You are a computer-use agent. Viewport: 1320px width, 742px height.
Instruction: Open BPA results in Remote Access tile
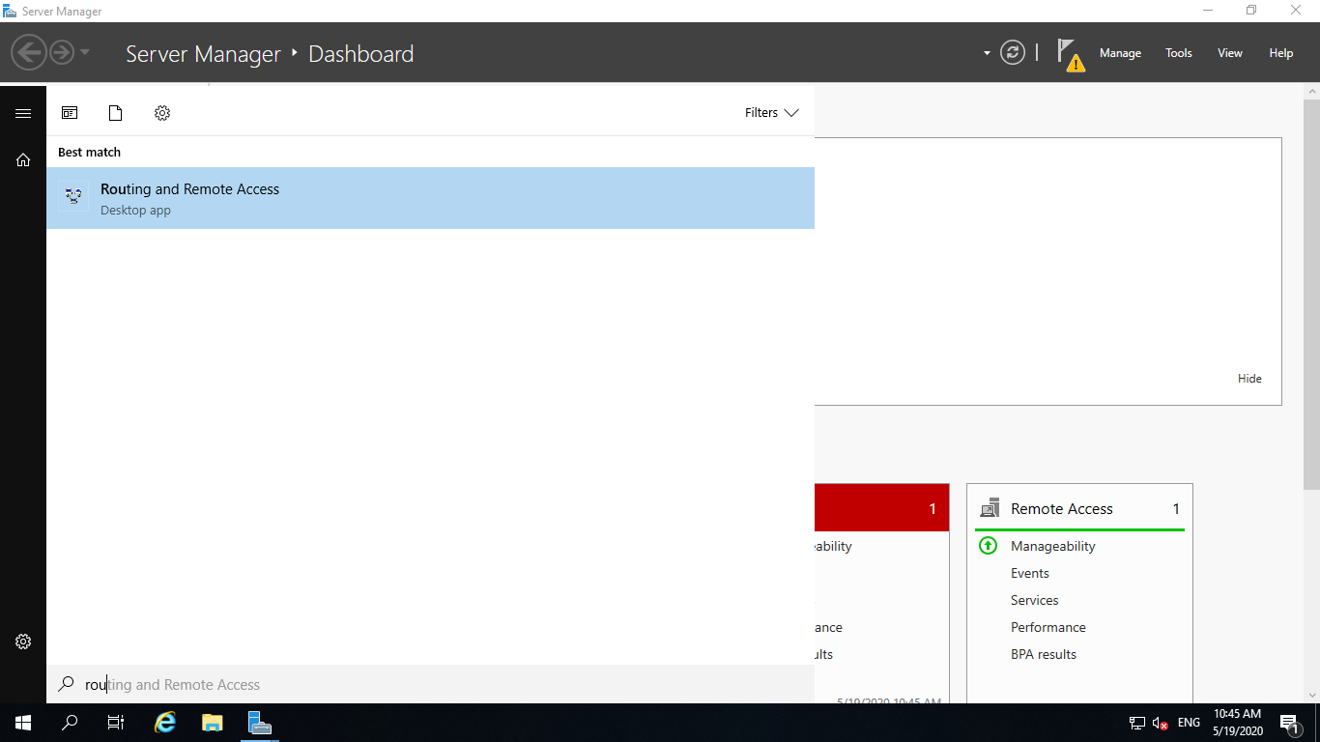(x=1044, y=654)
